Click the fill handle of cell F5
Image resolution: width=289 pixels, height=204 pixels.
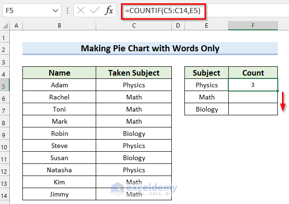pos(278,91)
